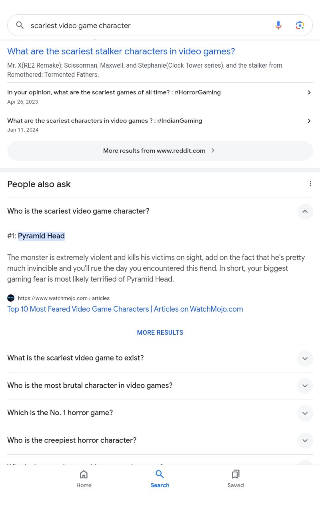Open 'What are the scariest stalker characters' link

pos(121,51)
